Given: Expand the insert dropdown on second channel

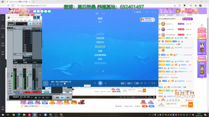Looking at the screenshot, I should coord(28,28).
